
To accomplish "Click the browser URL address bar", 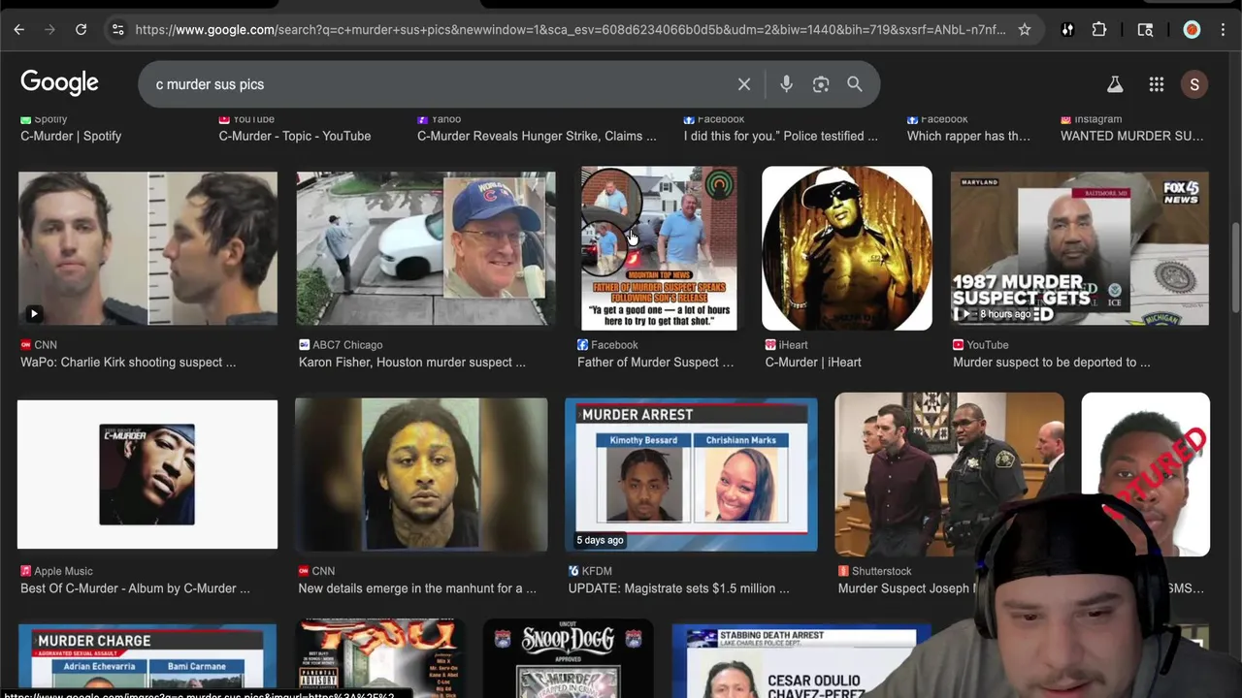I will [x=571, y=30].
